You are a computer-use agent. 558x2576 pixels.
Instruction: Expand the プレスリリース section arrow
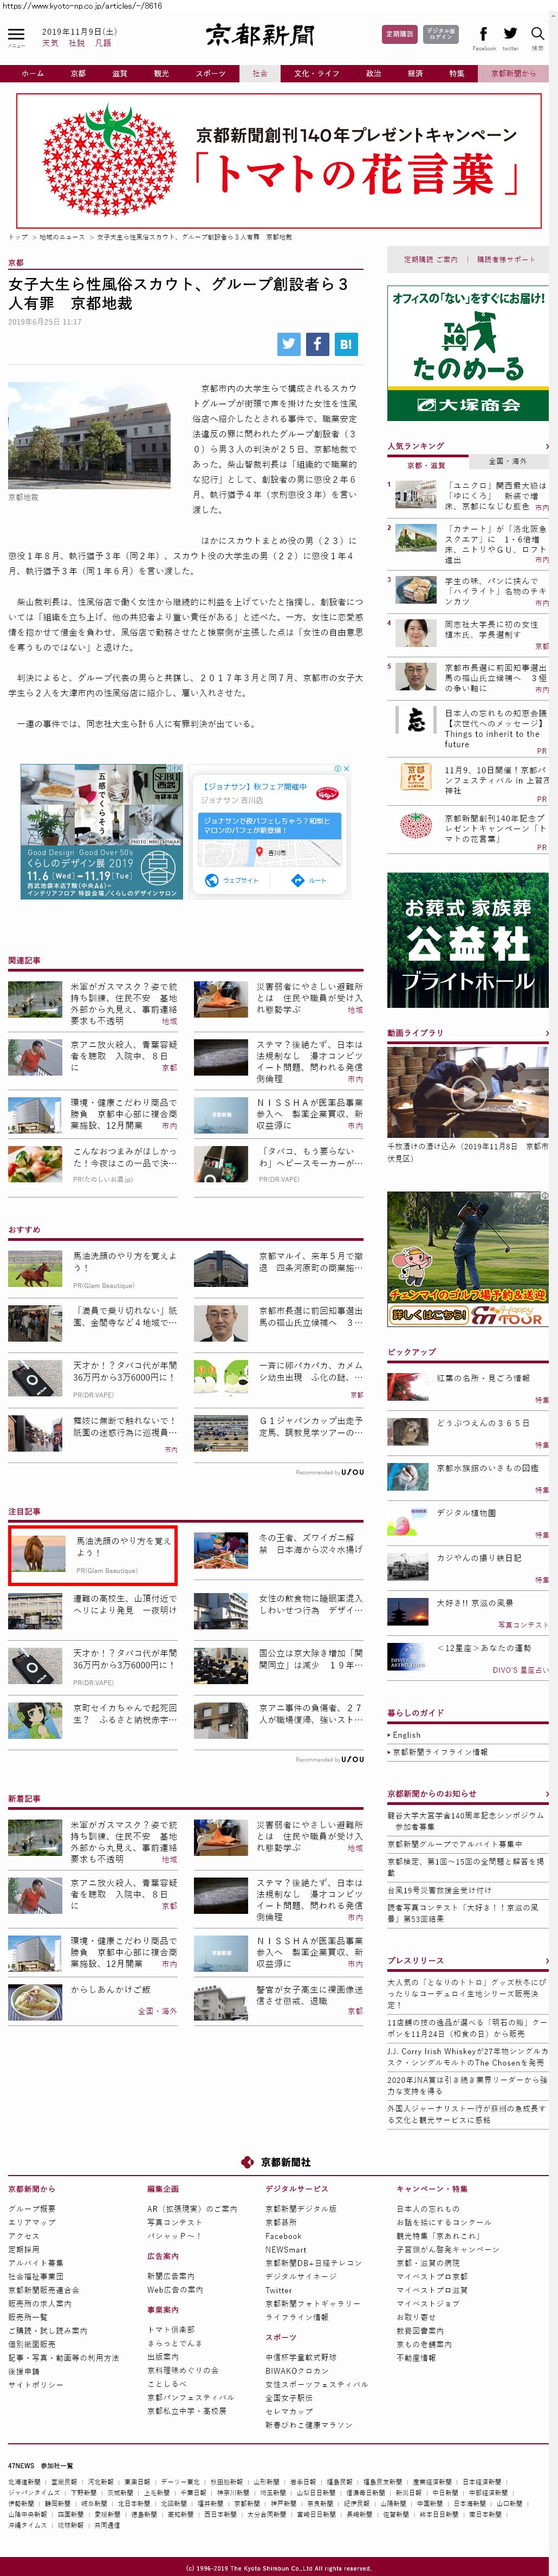(x=546, y=1961)
